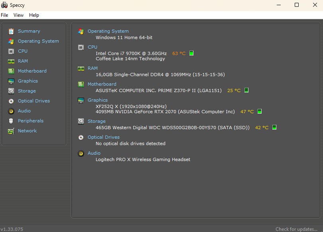This screenshot has width=323, height=232.
Task: Show Motherboard details from sidebar
Action: pyautogui.click(x=32, y=71)
